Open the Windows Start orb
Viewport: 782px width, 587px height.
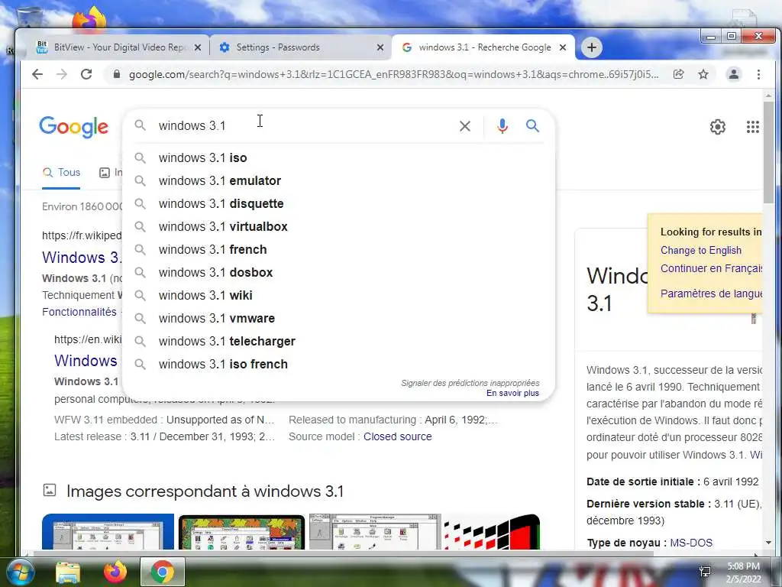click(x=20, y=572)
